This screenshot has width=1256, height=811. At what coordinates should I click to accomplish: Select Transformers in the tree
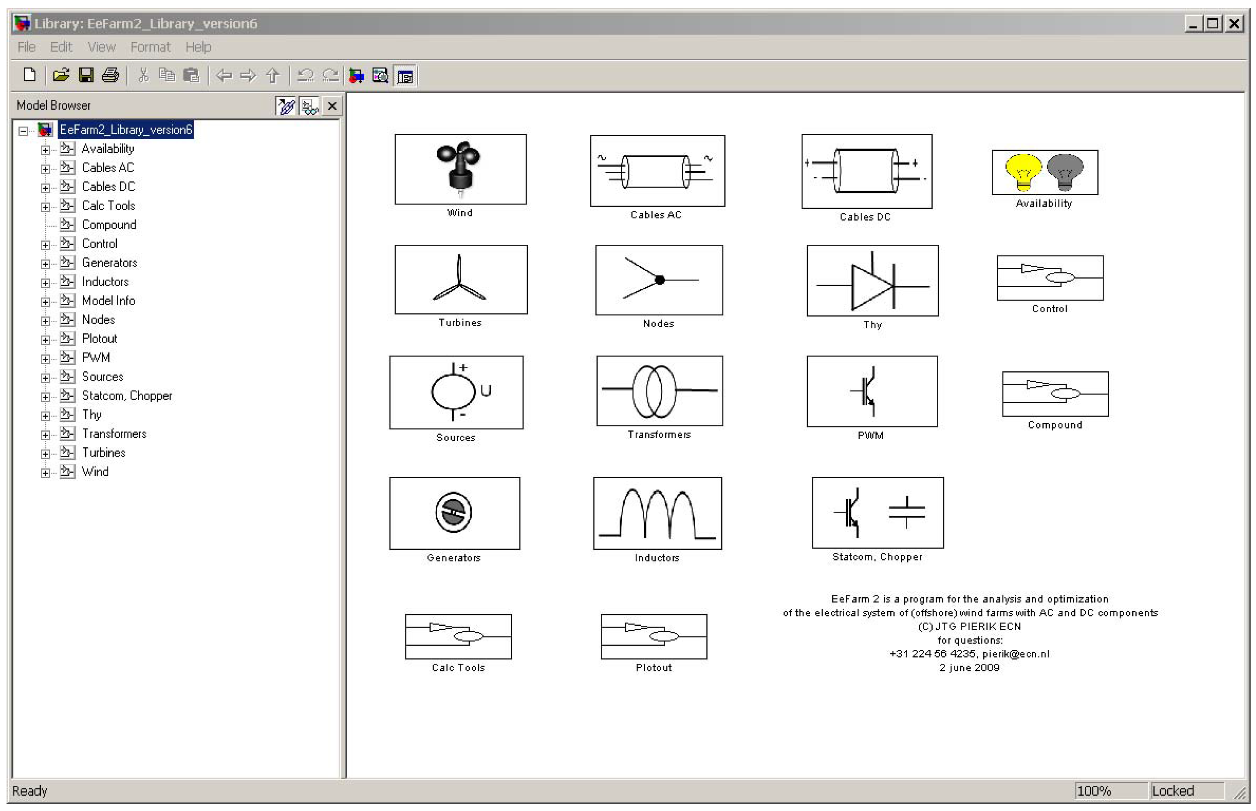coord(114,434)
